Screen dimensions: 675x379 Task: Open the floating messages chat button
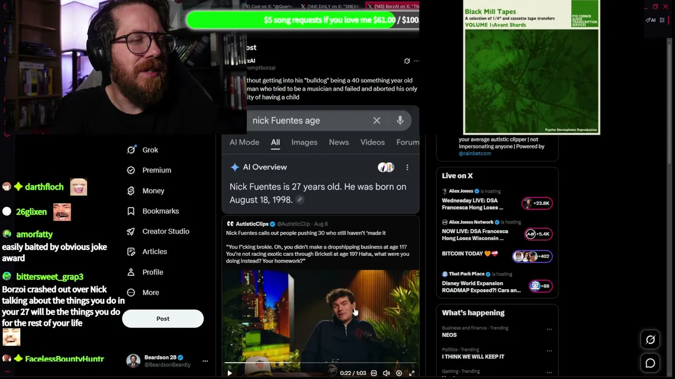point(650,363)
